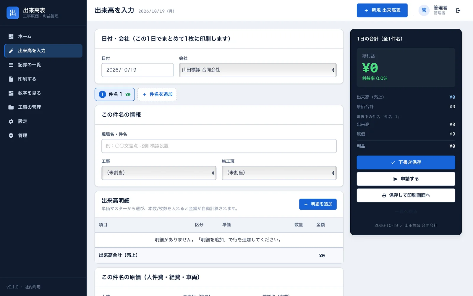The height and width of the screenshot is (296, 473).
Task: Click the v0.1.0 社内利用 footer text
Action: pyautogui.click(x=24, y=287)
